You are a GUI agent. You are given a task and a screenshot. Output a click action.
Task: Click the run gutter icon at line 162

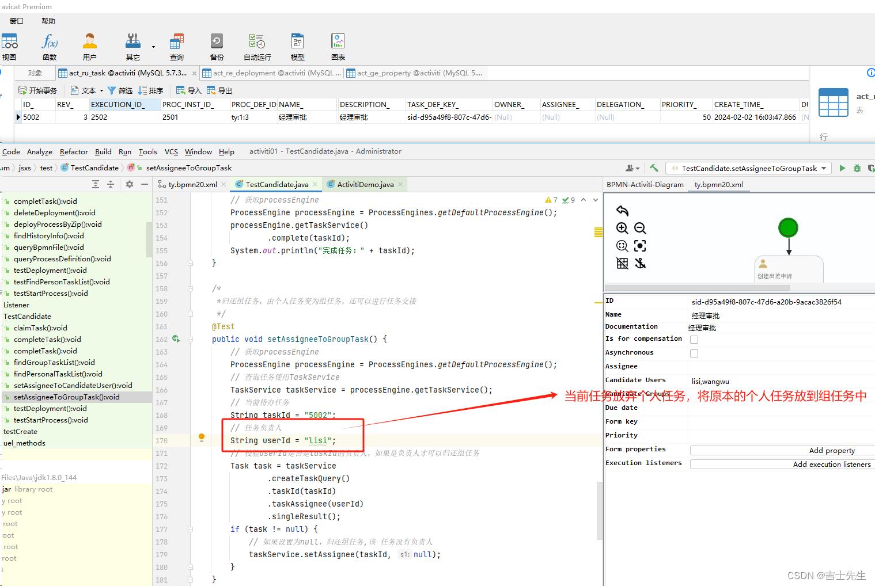coord(176,339)
